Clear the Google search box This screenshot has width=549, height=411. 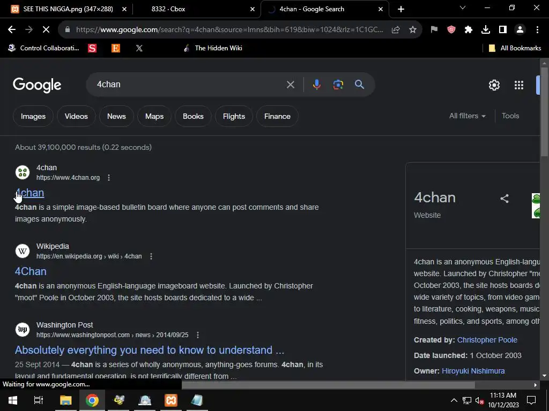290,85
